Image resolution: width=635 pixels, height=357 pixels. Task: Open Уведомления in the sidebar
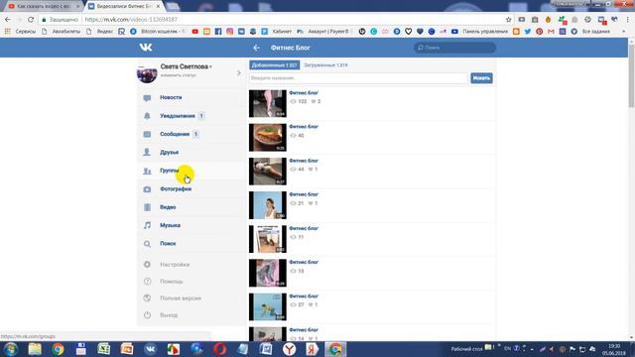(x=178, y=116)
